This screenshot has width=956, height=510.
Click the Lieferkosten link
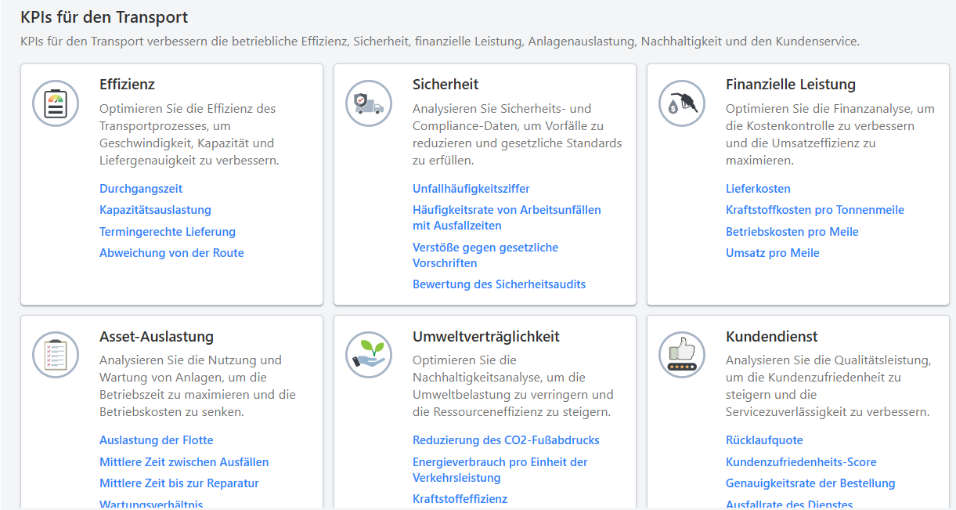point(758,188)
